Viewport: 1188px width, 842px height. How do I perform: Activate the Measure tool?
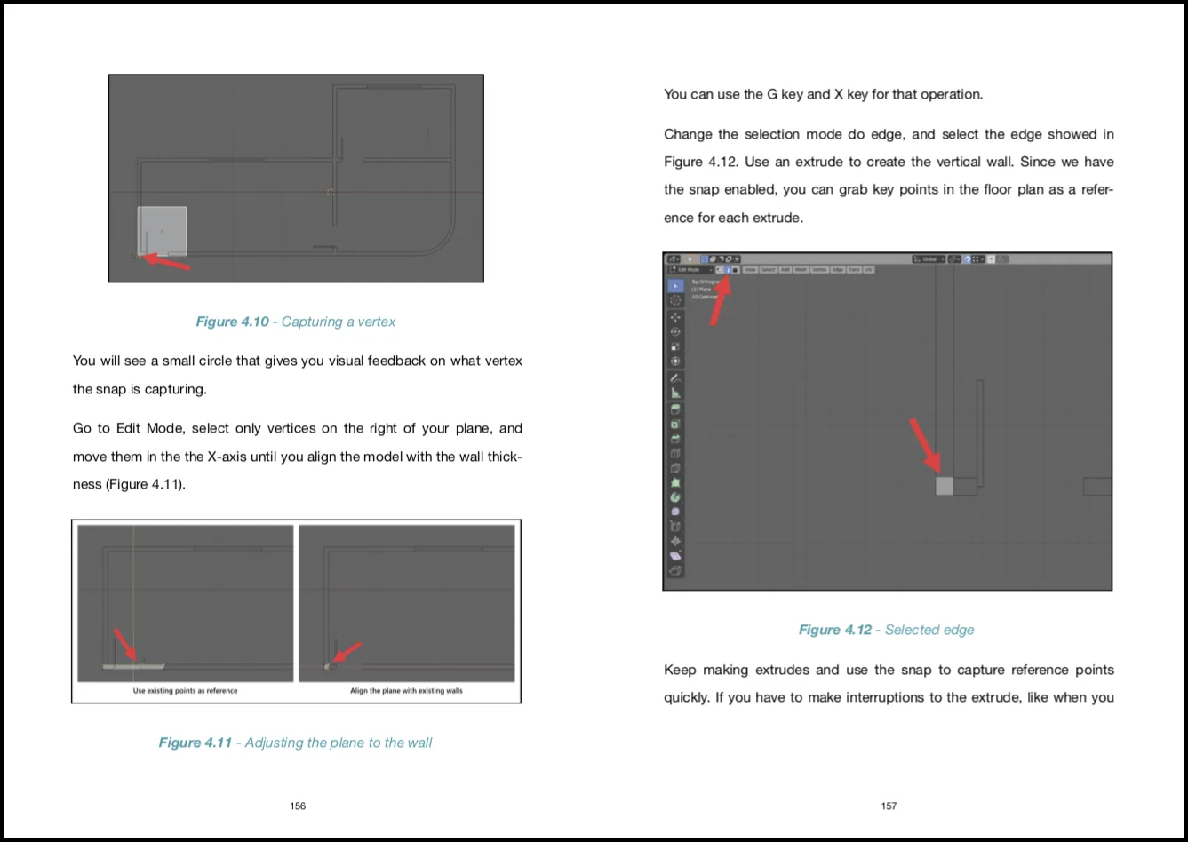(x=675, y=392)
